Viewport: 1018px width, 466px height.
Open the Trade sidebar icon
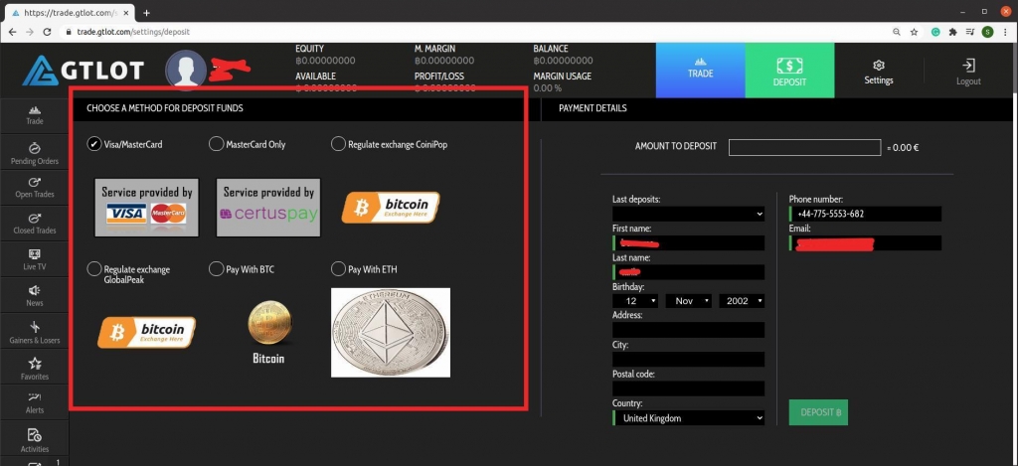click(x=35, y=115)
